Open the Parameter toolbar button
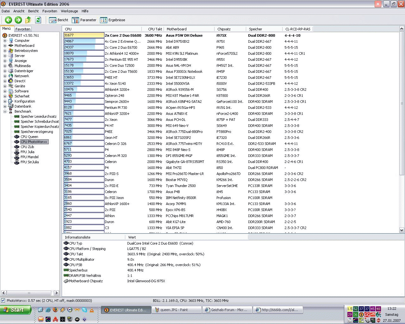The height and width of the screenshot is (324, 405). point(84,20)
